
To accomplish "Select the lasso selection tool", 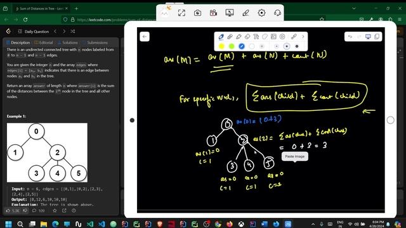I will [265, 37].
